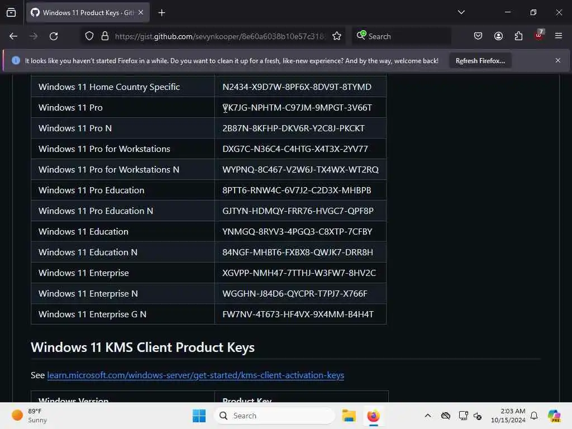Open clock and calendar 2:03 AM
Viewport: 572px width, 429px height.
coord(508,416)
